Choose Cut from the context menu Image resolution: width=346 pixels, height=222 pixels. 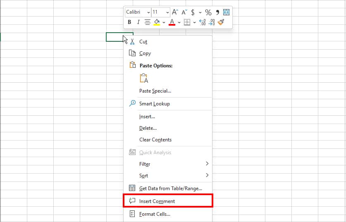(x=168, y=42)
